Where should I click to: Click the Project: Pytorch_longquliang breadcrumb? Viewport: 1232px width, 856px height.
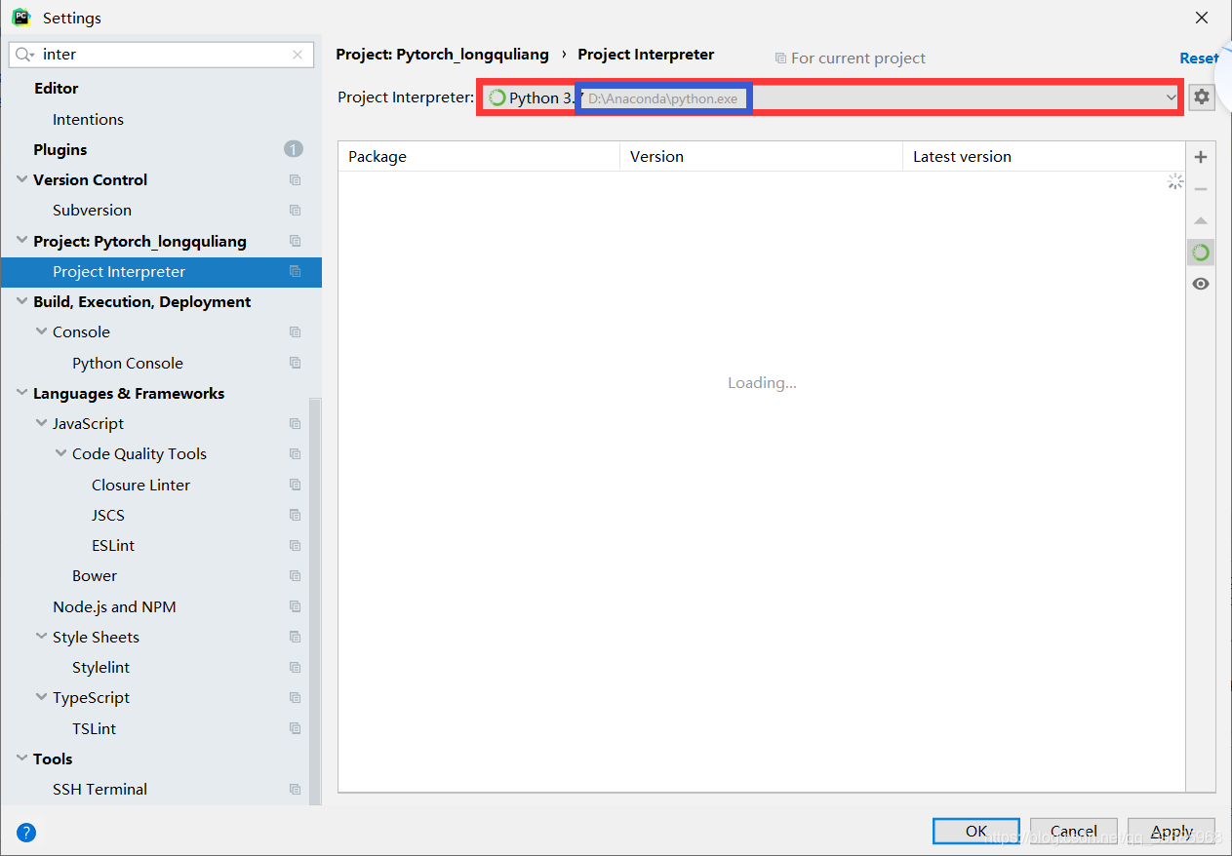[443, 55]
